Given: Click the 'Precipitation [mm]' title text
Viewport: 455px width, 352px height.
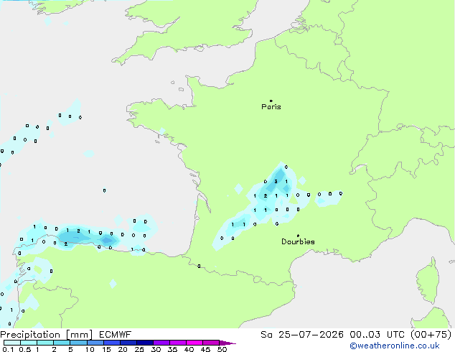Looking at the screenshot, I should point(47,335).
